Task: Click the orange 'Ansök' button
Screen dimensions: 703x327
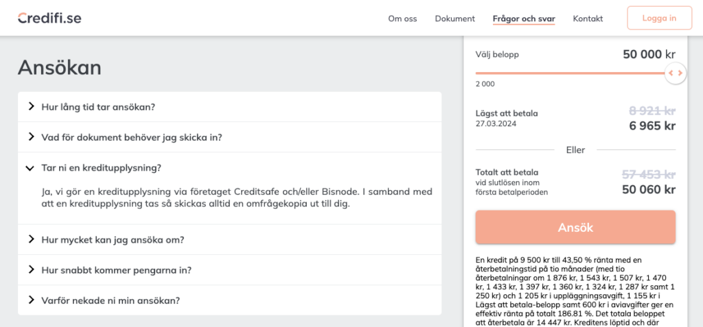Action: point(575,228)
